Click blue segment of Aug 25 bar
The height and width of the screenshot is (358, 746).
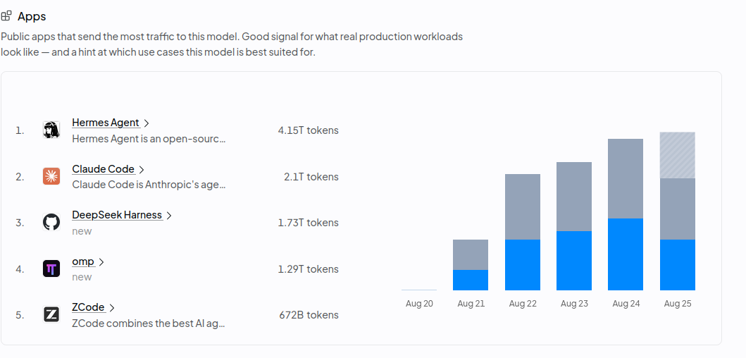(678, 265)
